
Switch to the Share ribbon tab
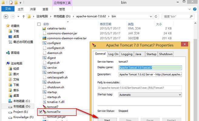coord(33,9)
